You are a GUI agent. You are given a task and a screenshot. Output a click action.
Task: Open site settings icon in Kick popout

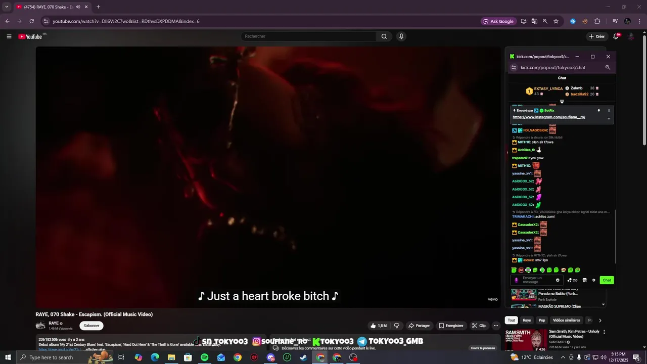(x=514, y=67)
